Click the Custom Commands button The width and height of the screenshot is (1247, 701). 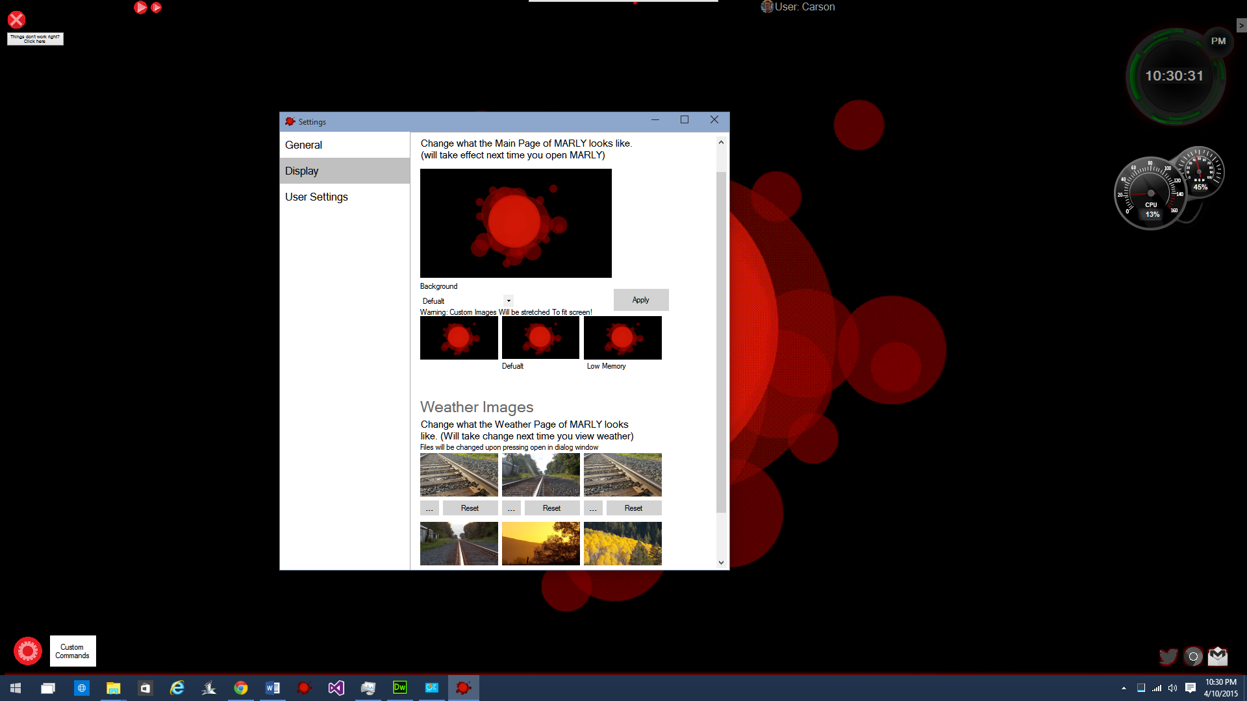coord(73,651)
